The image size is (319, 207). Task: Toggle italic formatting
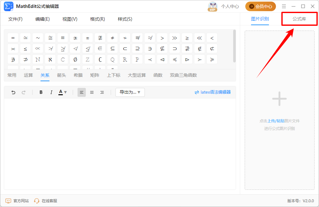point(51,92)
